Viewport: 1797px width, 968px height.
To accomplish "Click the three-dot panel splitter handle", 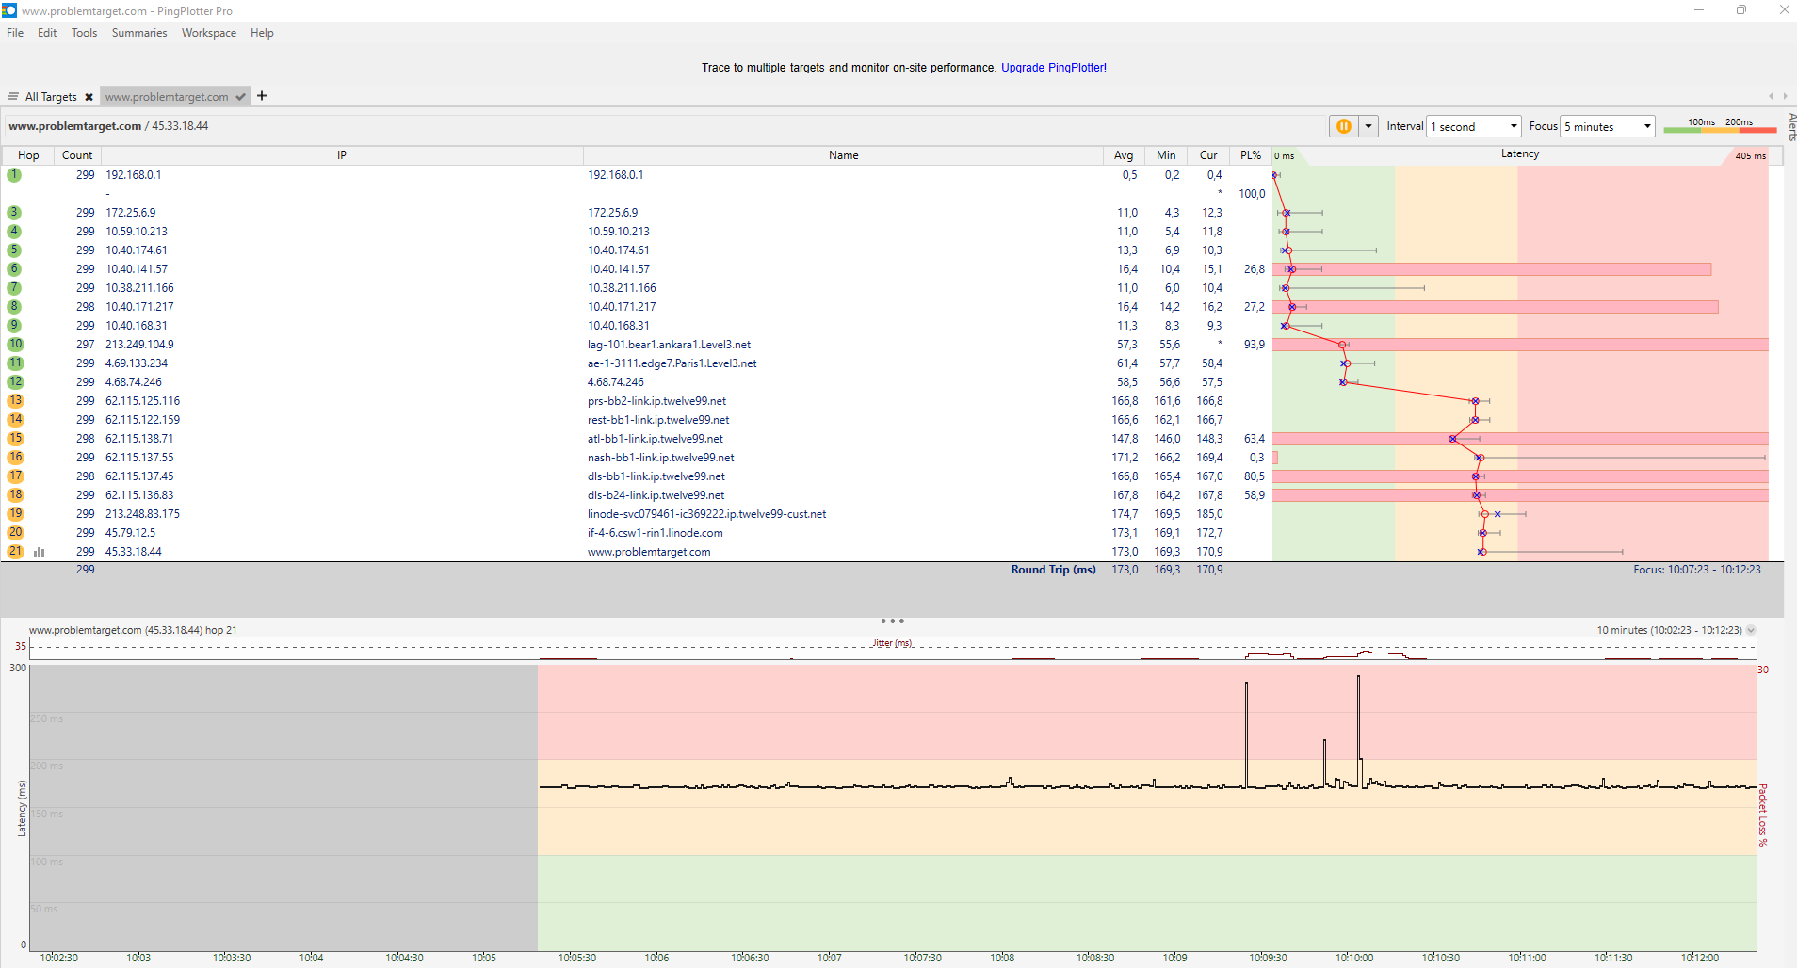I will click(892, 621).
